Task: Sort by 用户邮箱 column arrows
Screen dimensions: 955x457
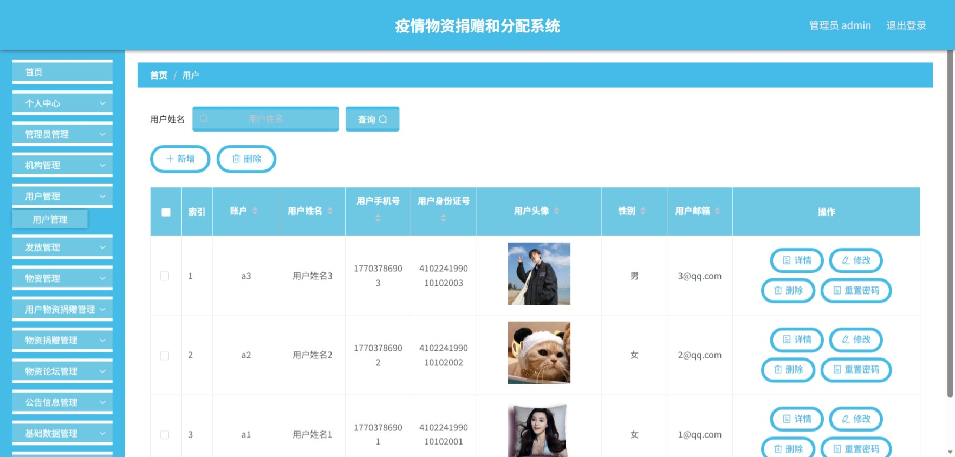Action: (x=717, y=211)
